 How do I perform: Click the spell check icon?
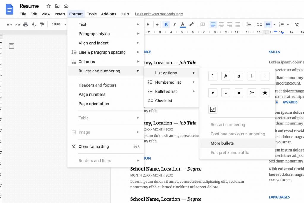tap(34, 24)
